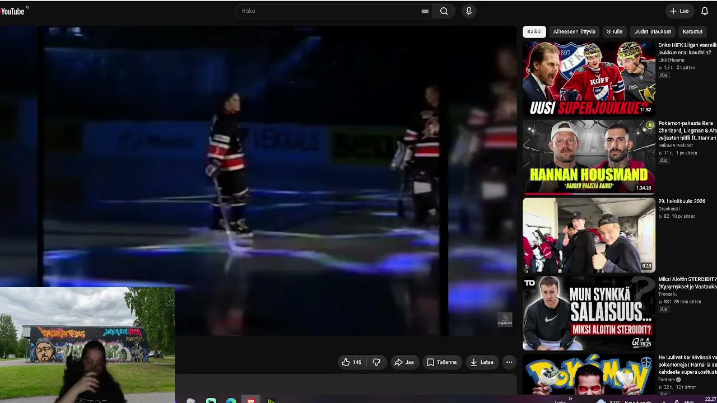
Task: Open the MUN SYNKKÄ SALAISUUS thumbnail
Action: [589, 313]
